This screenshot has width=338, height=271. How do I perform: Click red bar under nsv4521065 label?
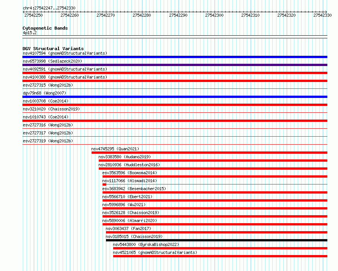pos(220,256)
